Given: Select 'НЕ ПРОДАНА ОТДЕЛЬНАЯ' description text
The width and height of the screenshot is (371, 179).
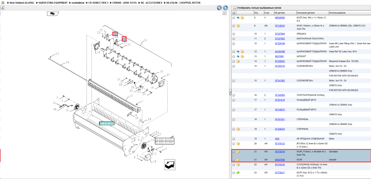Looking at the screenshot, I should [311, 139].
